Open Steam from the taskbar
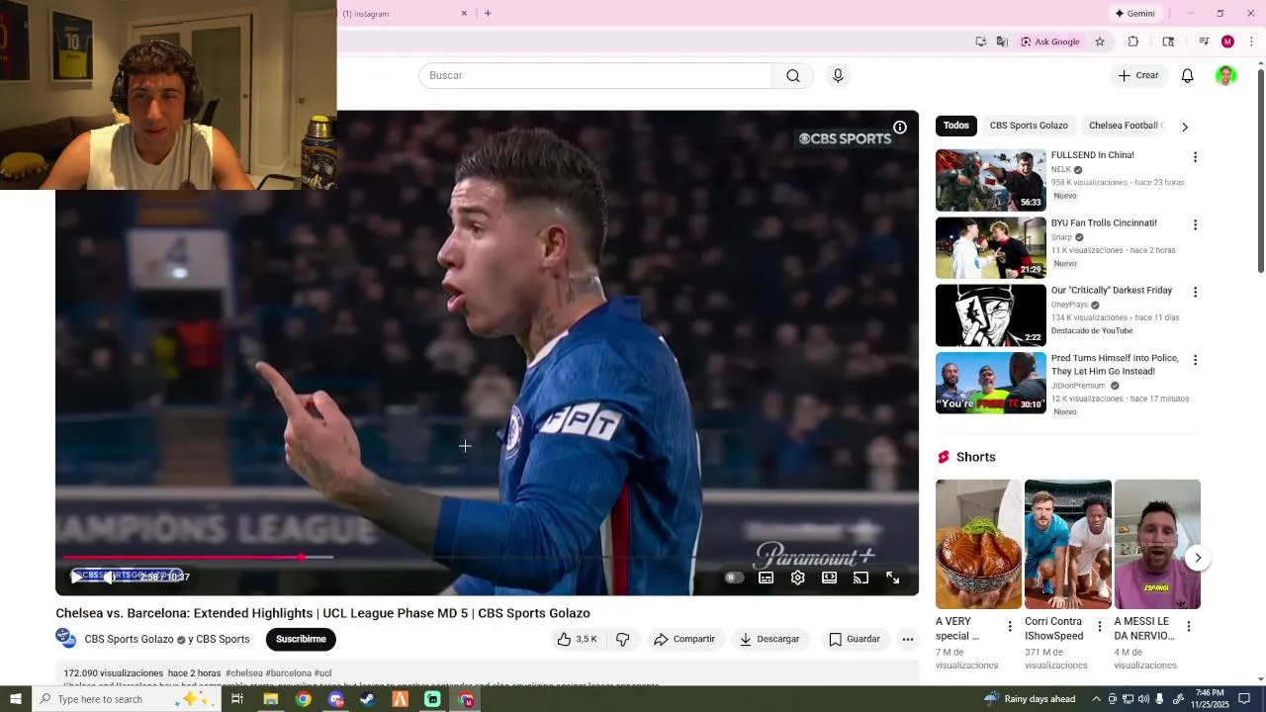The width and height of the screenshot is (1266, 712). coord(367,699)
